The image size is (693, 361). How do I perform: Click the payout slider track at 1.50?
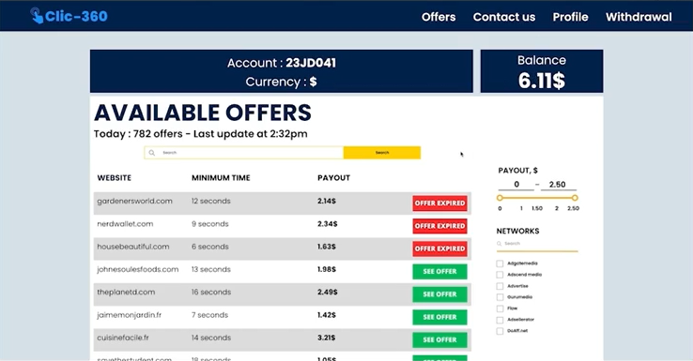coord(537,198)
